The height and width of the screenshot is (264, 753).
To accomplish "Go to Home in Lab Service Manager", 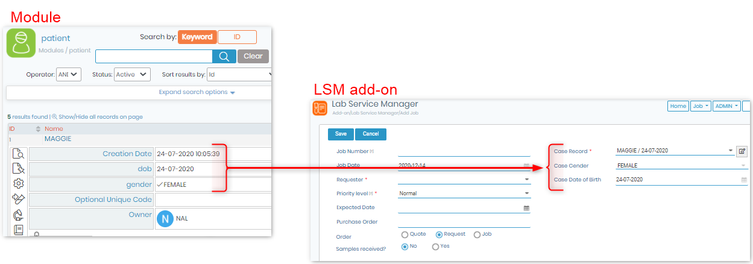I will pos(678,106).
